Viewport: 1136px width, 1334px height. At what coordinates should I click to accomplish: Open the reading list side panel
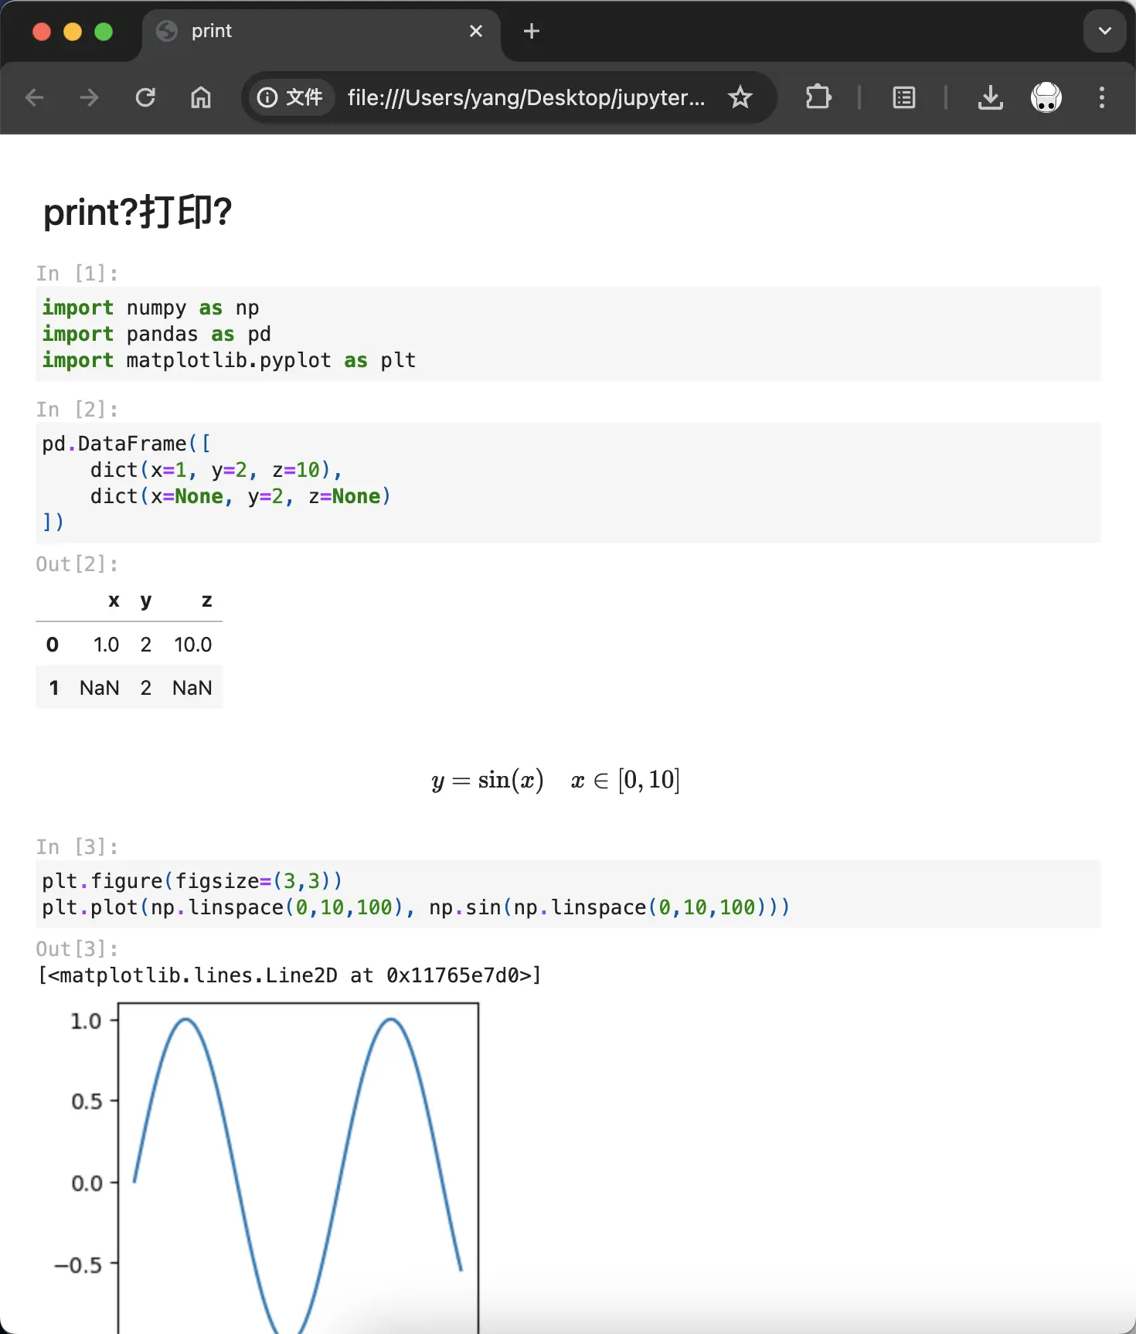tap(903, 97)
